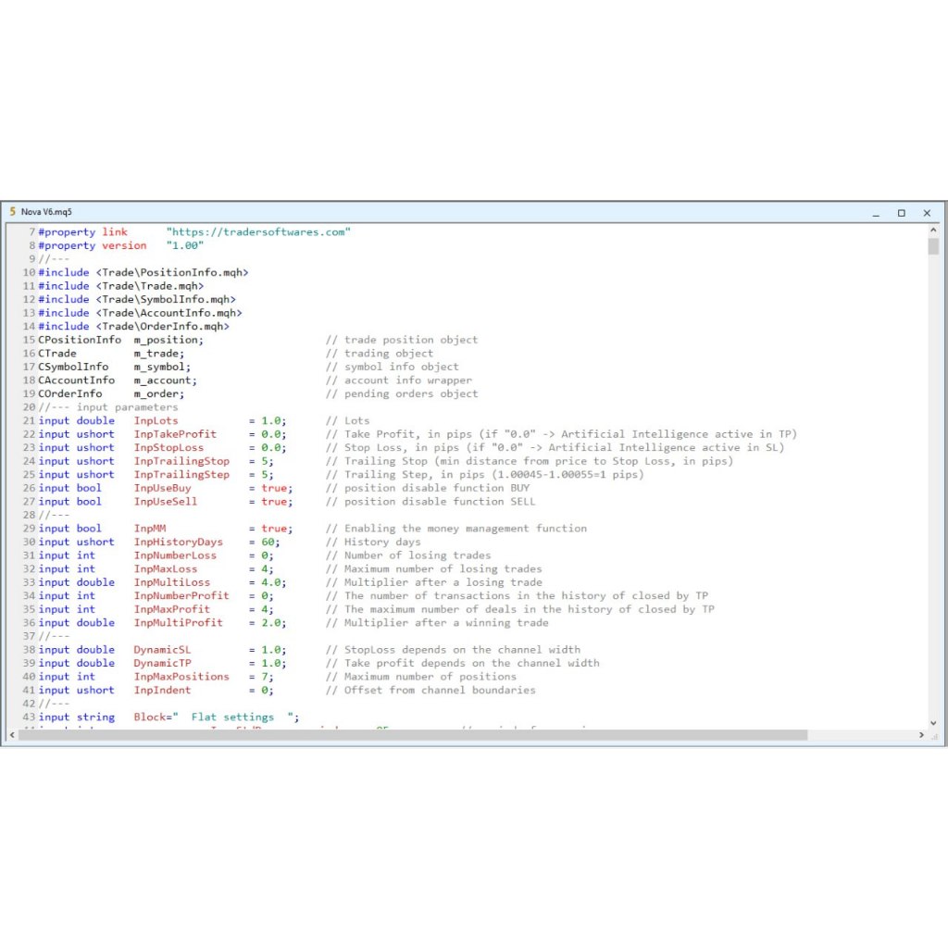The image size is (948, 948).
Task: Click the Block Flat settings string value
Action: [x=241, y=717]
